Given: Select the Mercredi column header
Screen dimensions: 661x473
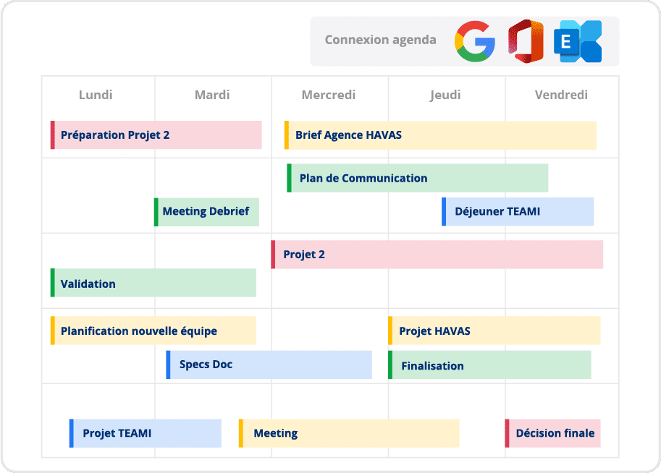Looking at the screenshot, I should (x=329, y=95).
